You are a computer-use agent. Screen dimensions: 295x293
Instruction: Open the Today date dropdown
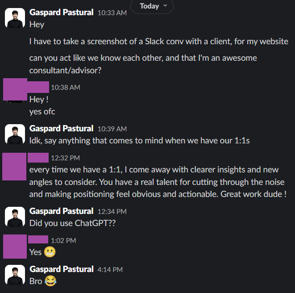[x=152, y=6]
